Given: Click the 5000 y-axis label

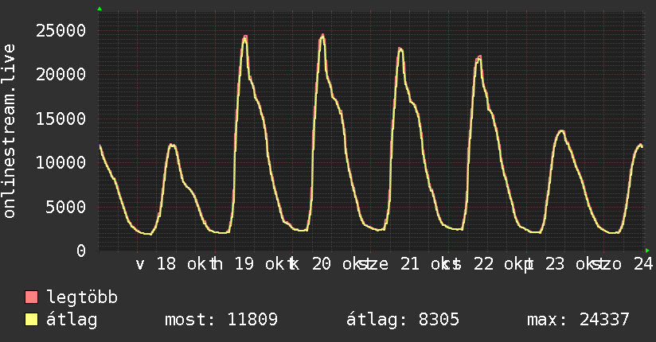Looking at the screenshot, I should pos(66,207).
